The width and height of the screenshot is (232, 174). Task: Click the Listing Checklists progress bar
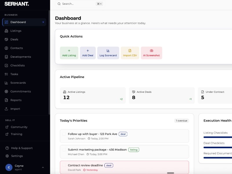pos(217,137)
